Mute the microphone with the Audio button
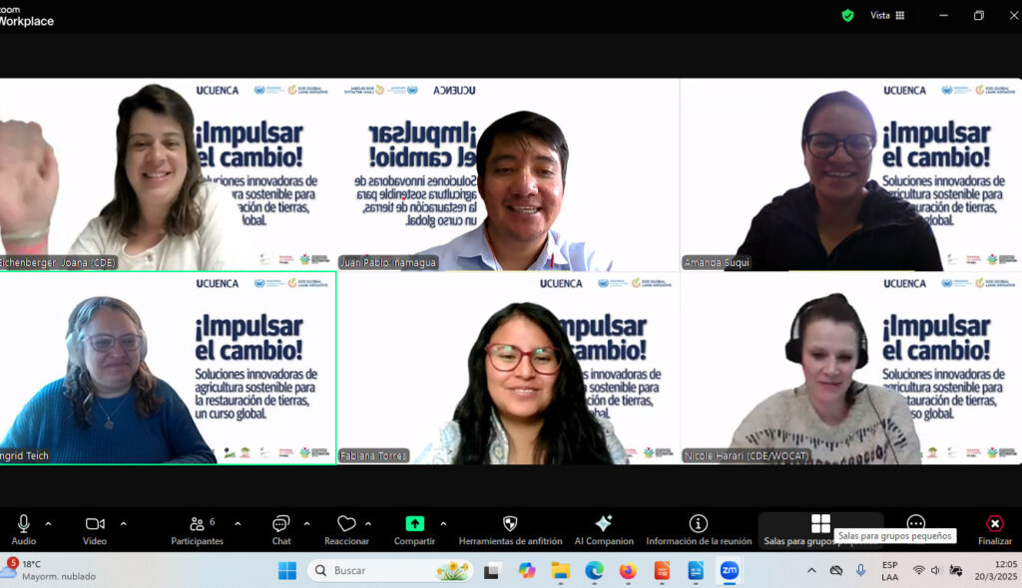The height and width of the screenshot is (588, 1022). pos(24,529)
